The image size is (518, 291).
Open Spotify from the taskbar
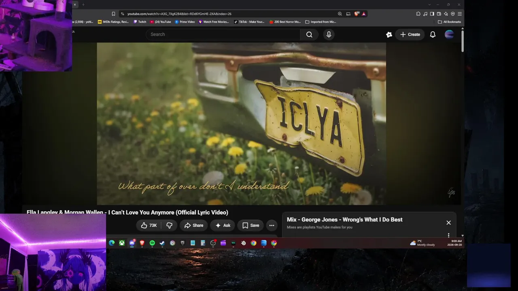[152, 243]
